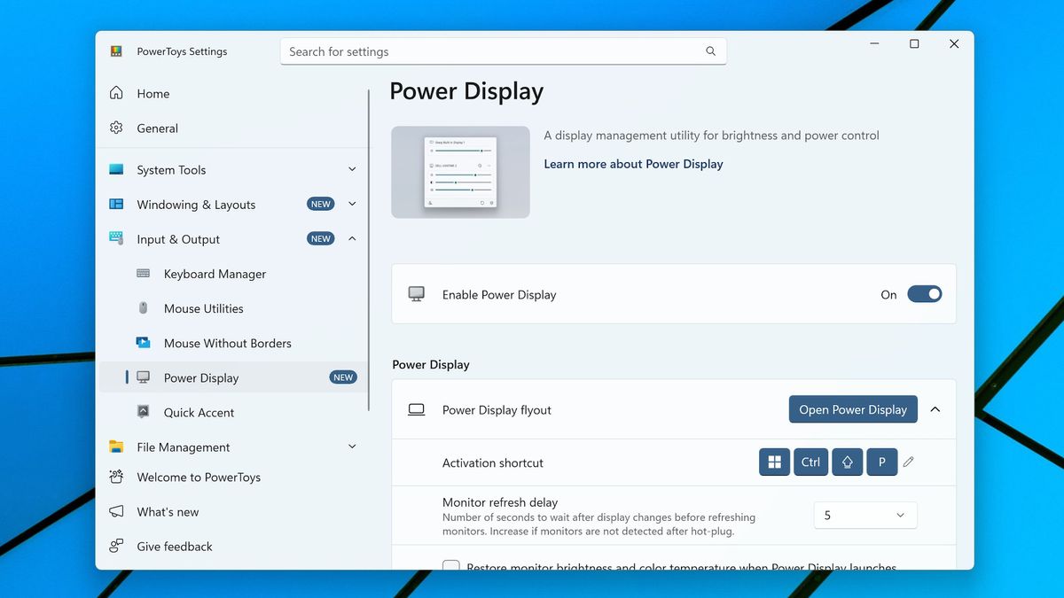
Task: Click the Mouse Utilities icon
Action: pyautogui.click(x=144, y=308)
